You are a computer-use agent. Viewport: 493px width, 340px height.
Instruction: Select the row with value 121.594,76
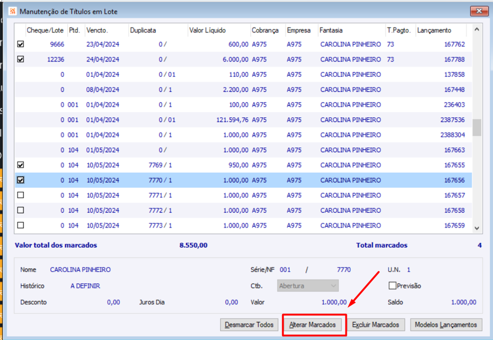tap(243, 120)
